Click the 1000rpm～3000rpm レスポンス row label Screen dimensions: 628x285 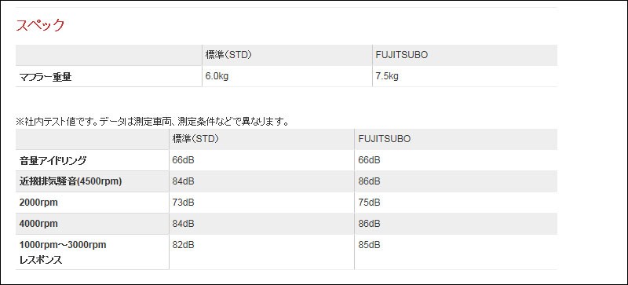(63, 252)
